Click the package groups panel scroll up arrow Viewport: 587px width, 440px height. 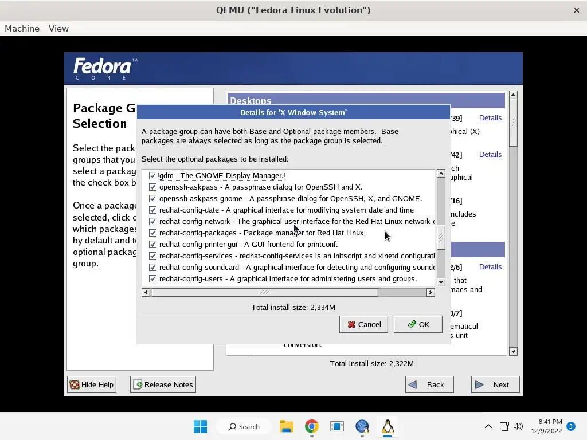point(513,95)
